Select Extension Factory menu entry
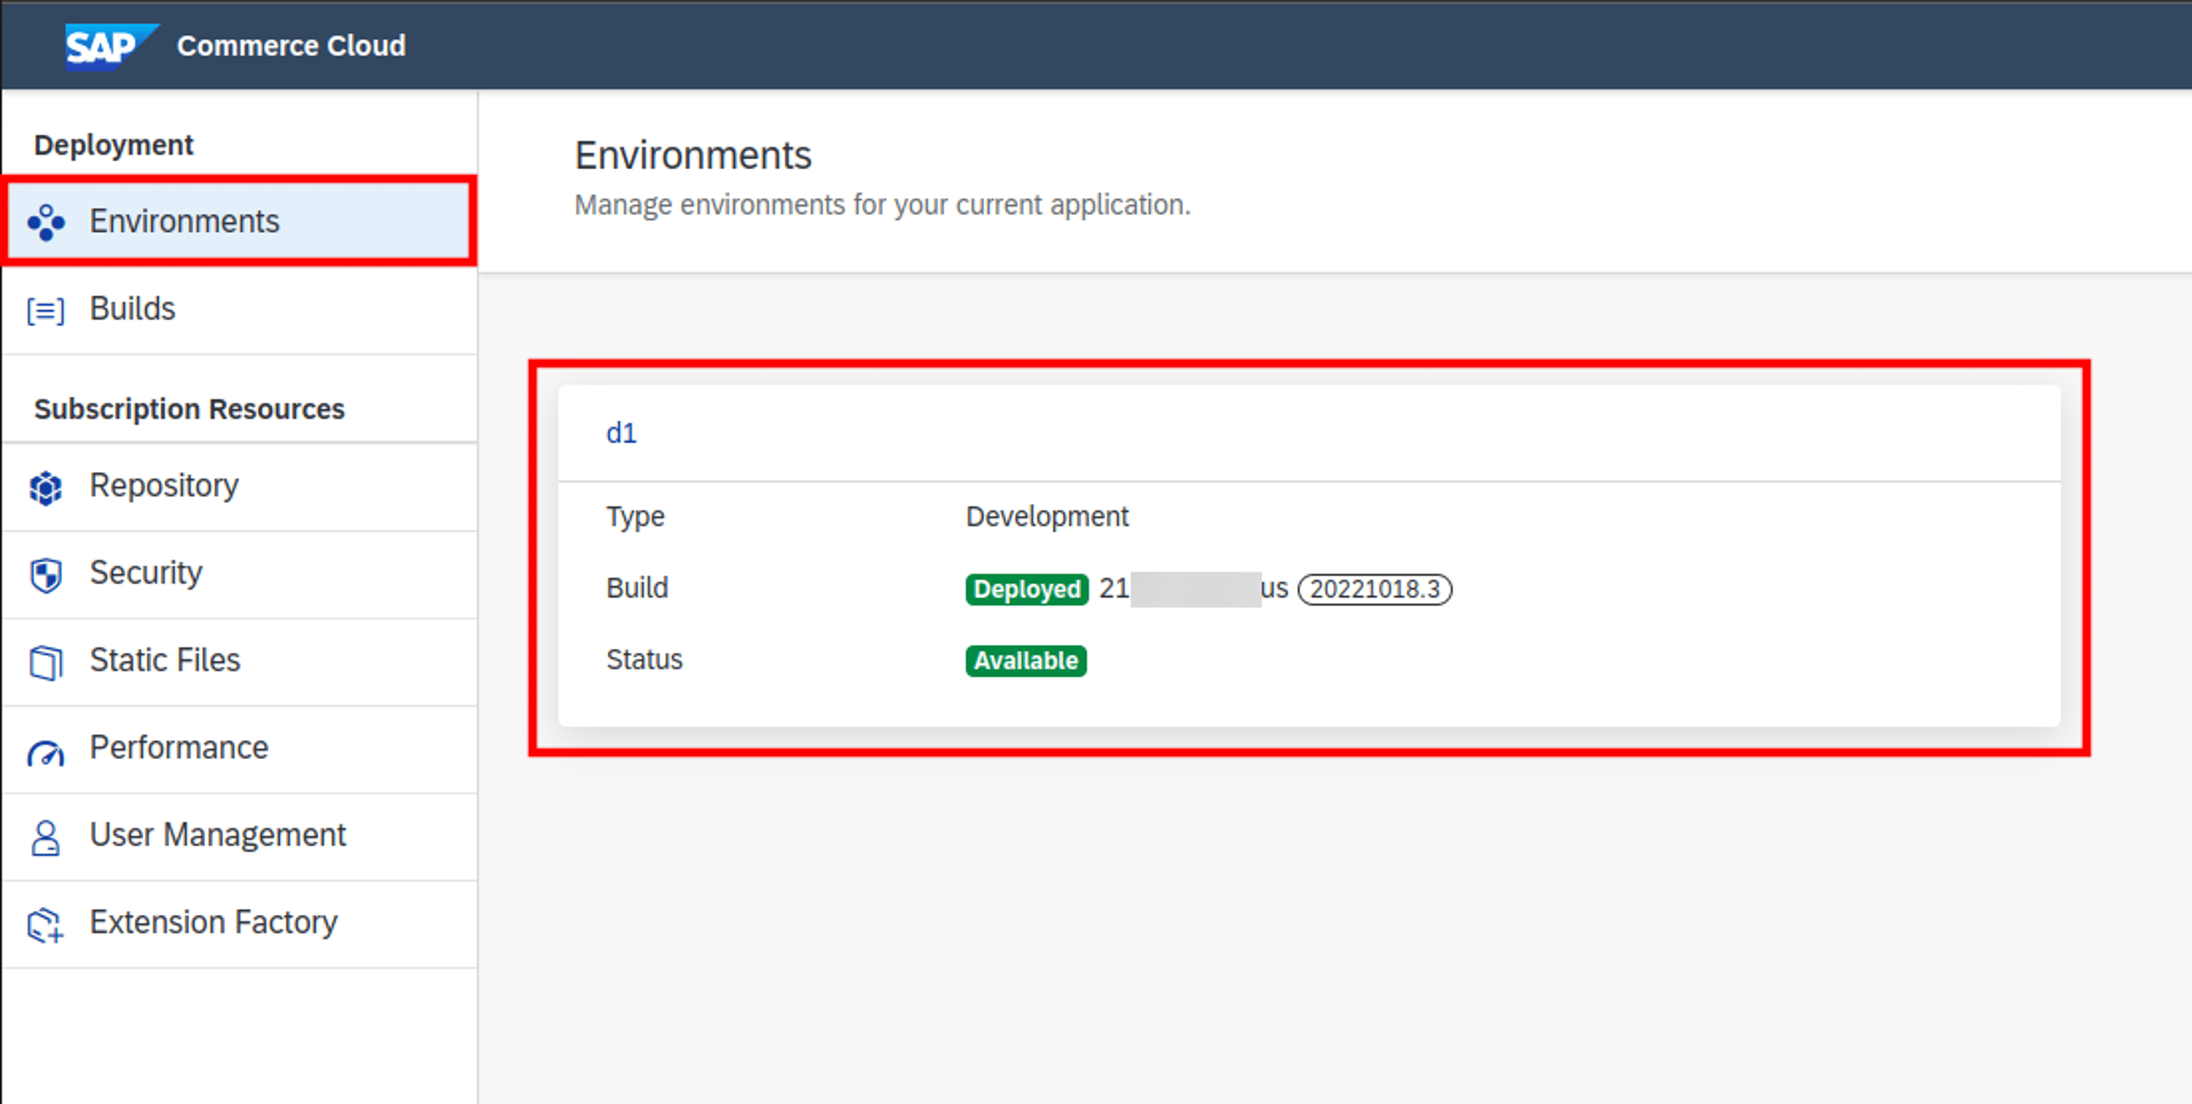 point(239,924)
